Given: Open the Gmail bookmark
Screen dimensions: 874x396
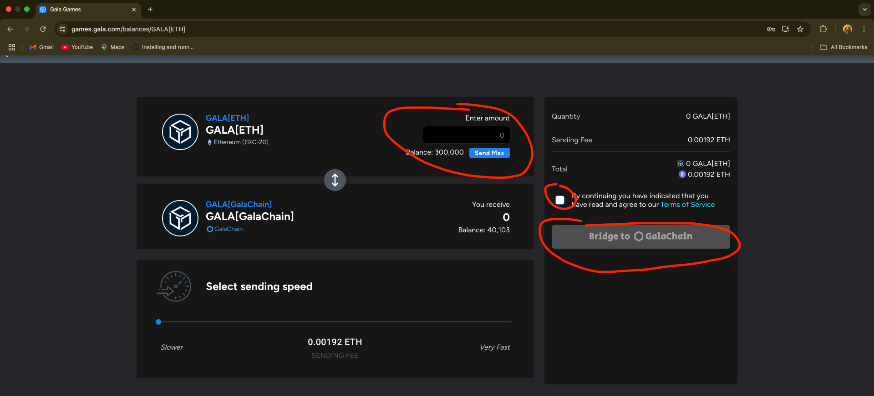Looking at the screenshot, I should [x=41, y=47].
